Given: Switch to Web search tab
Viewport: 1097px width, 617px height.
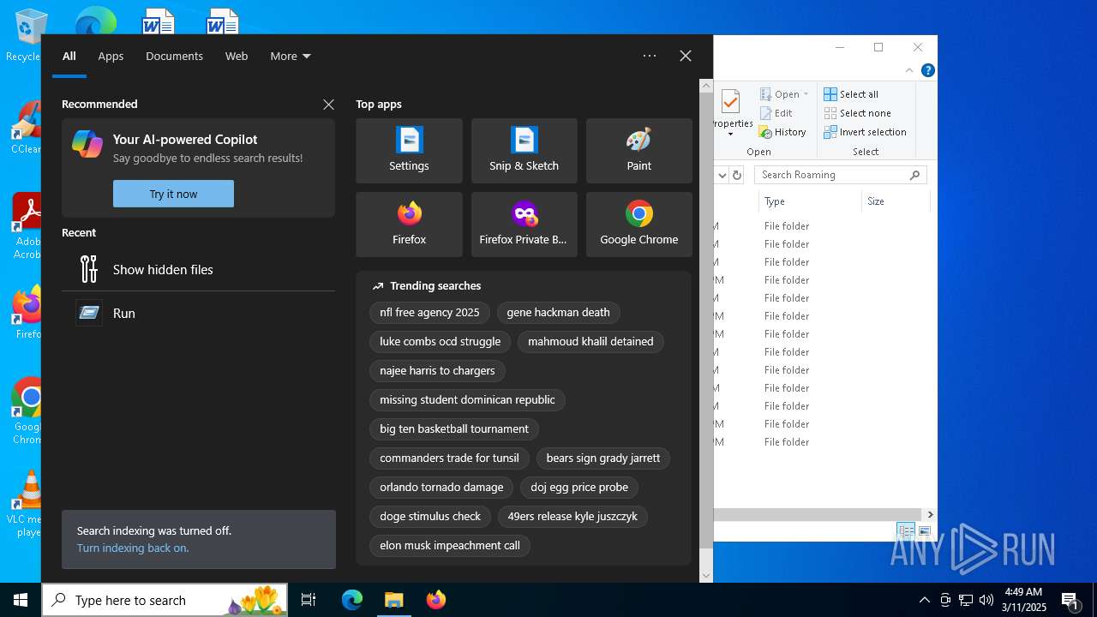Looking at the screenshot, I should click(237, 56).
